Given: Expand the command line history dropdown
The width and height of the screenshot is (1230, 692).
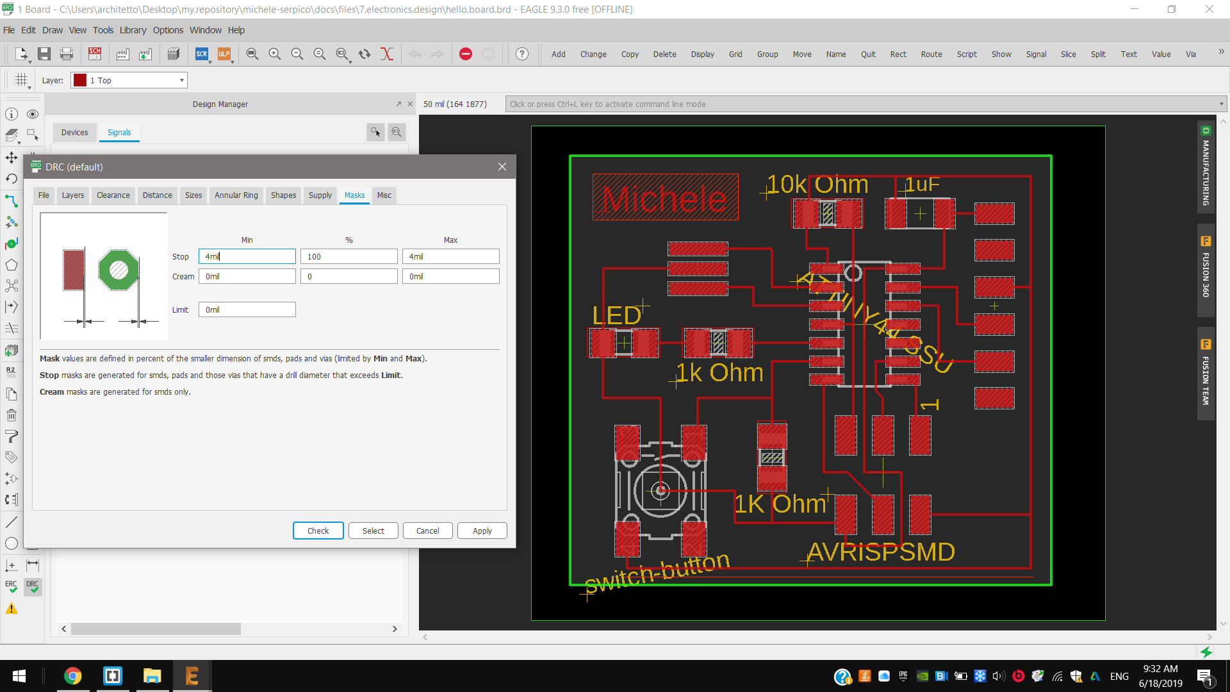Looking at the screenshot, I should pos(1221,104).
